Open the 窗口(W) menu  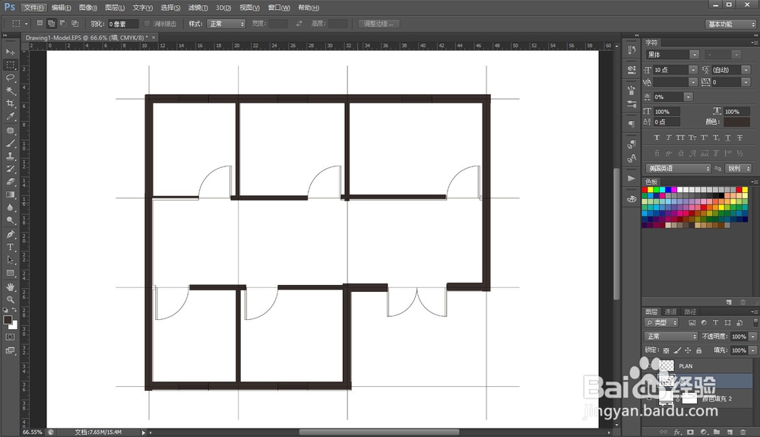(279, 8)
